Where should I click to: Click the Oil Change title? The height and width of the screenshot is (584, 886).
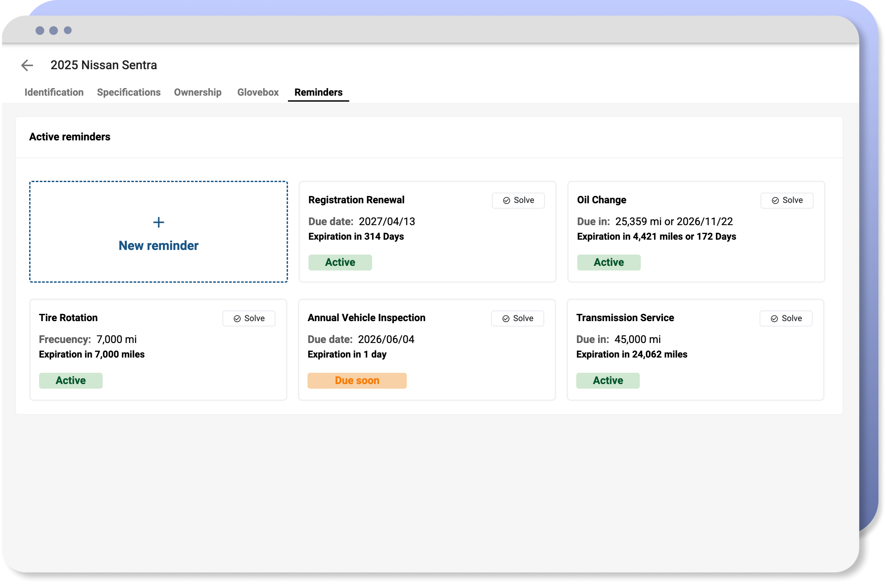[x=602, y=200]
